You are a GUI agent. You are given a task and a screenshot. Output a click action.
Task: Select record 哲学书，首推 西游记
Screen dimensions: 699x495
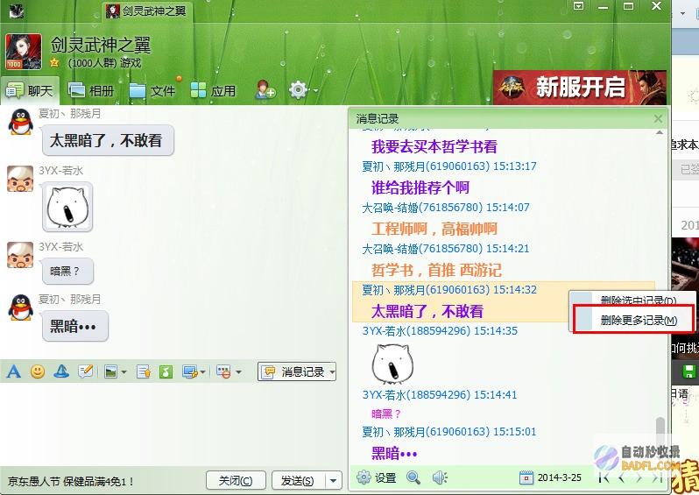436,270
